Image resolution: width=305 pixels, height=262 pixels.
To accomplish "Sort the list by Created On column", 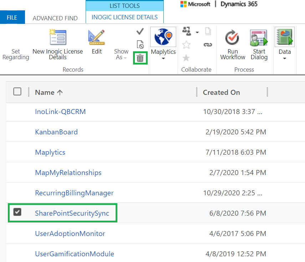I will pyautogui.click(x=222, y=92).
